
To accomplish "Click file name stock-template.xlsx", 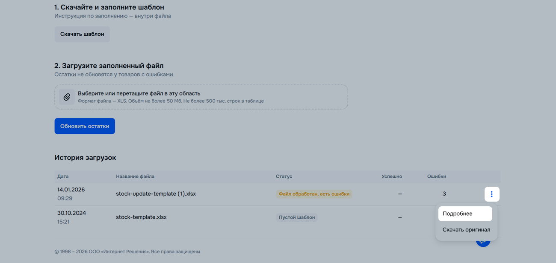I will click(x=141, y=217).
